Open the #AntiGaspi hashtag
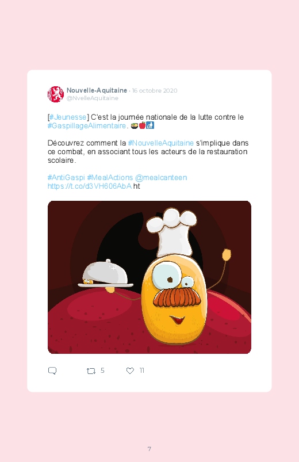Image resolution: width=299 pixels, height=462 pixels. tap(66, 178)
